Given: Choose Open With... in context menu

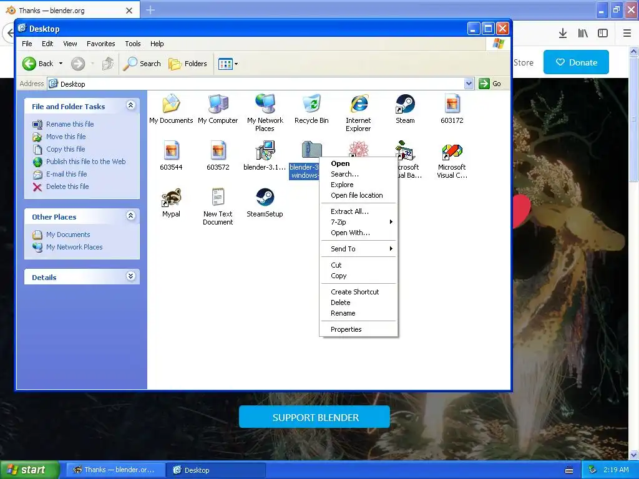Looking at the screenshot, I should coord(358,233).
